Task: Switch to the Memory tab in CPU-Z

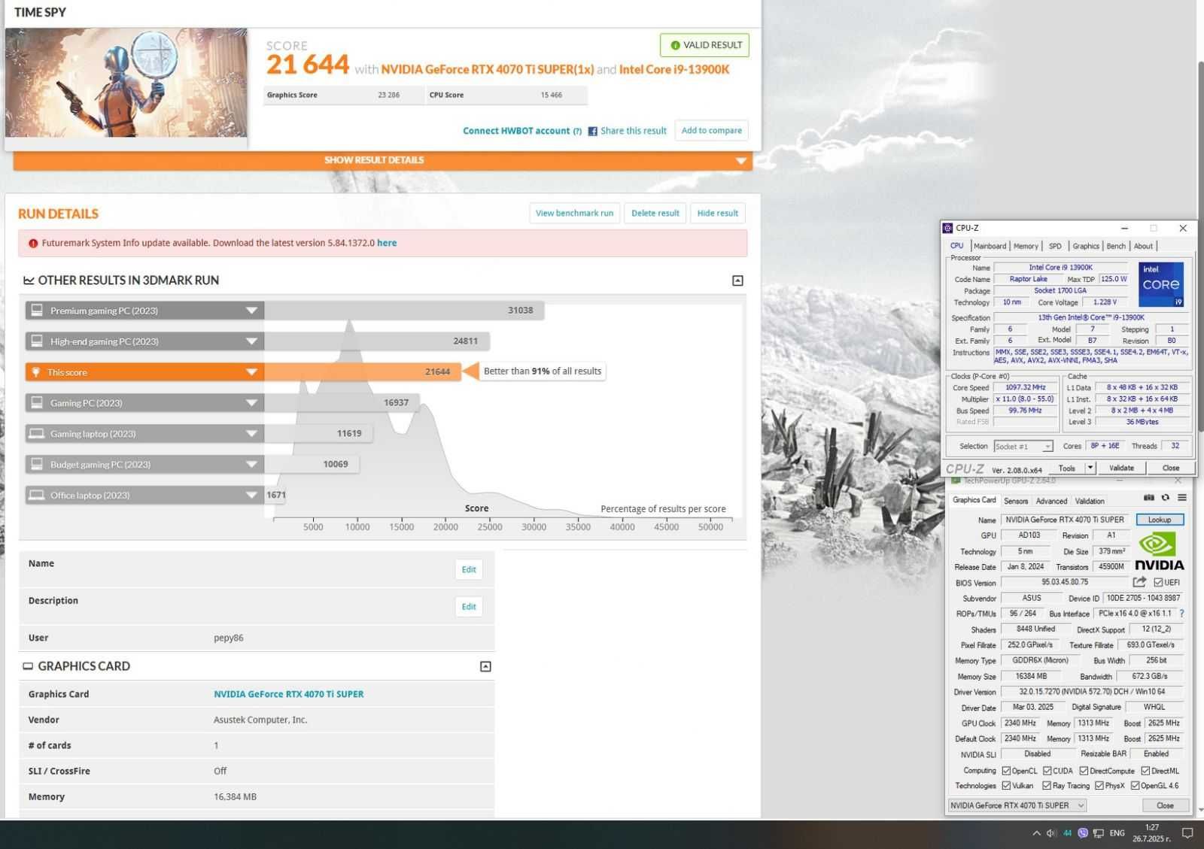Action: click(1026, 246)
